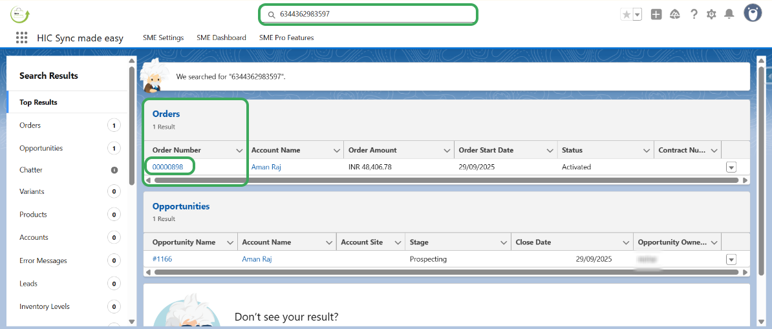Open the SME Pro Features tab
The image size is (772, 329).
[286, 37]
